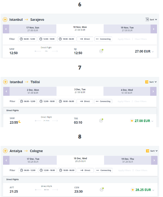Open Sort dropdown for Istanbul–Sarajevo flights
This screenshot has height=197, width=163.
pyautogui.click(x=151, y=20)
